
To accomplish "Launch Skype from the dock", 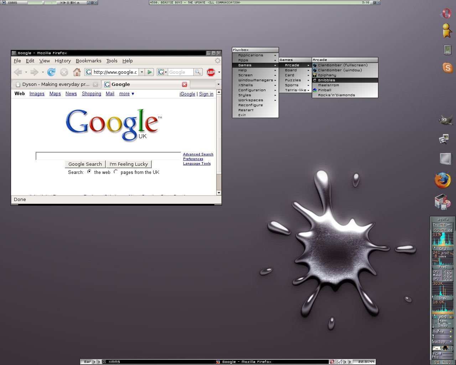I will point(447,67).
